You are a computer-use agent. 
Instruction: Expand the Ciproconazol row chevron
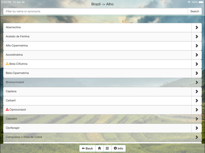[196, 110]
